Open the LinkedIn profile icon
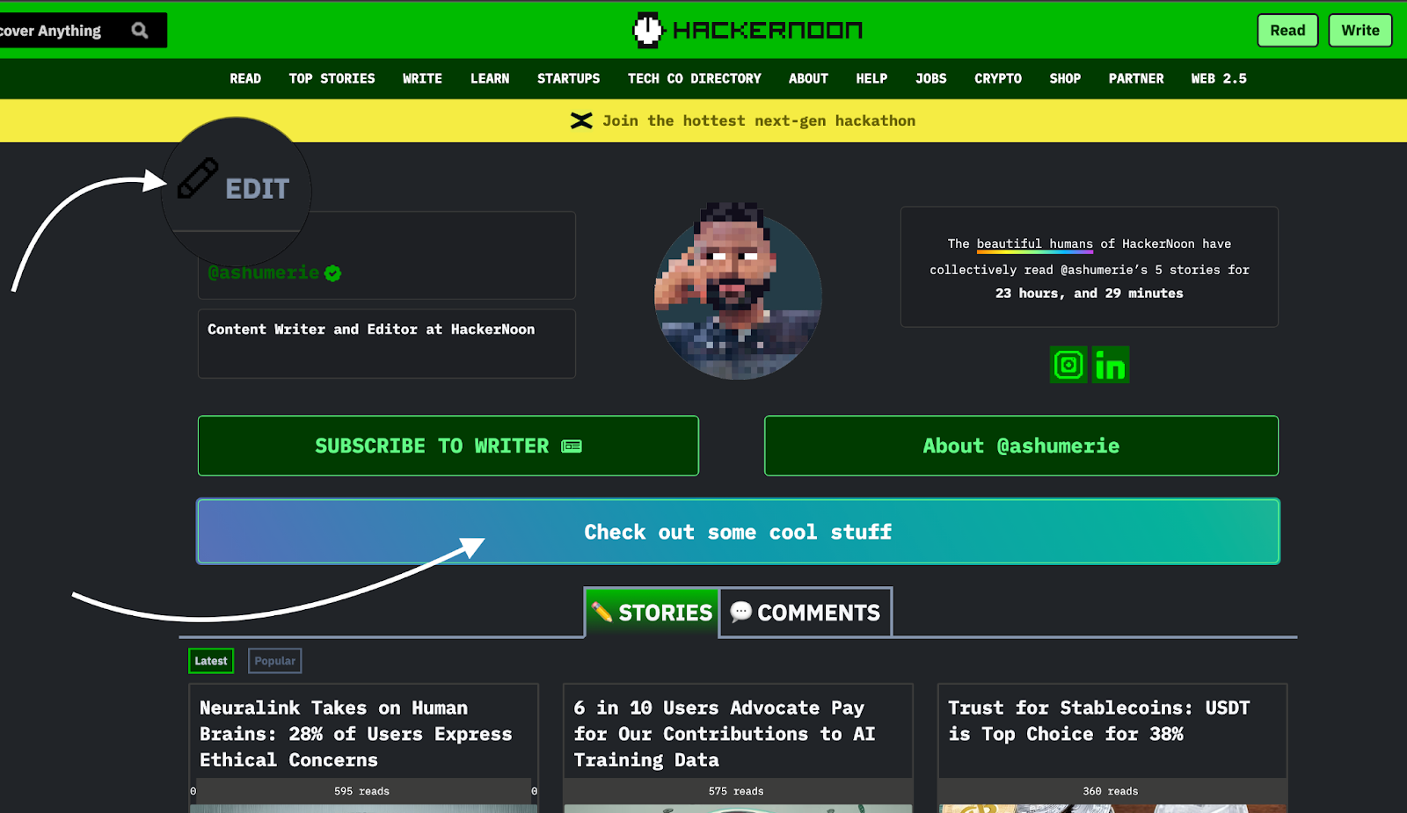Image resolution: width=1407 pixels, height=813 pixels. 1111,364
